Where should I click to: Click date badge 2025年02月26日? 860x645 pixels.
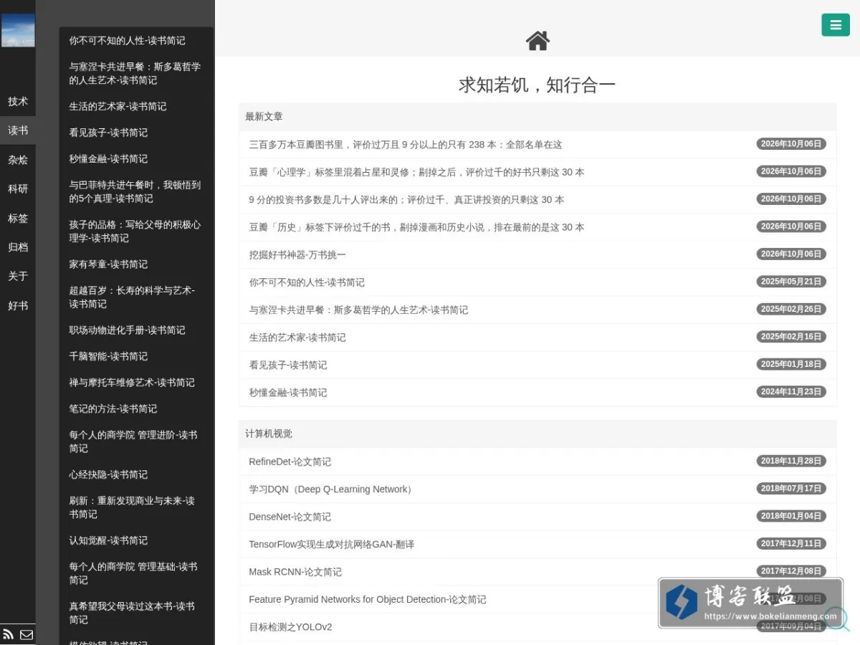pos(791,309)
